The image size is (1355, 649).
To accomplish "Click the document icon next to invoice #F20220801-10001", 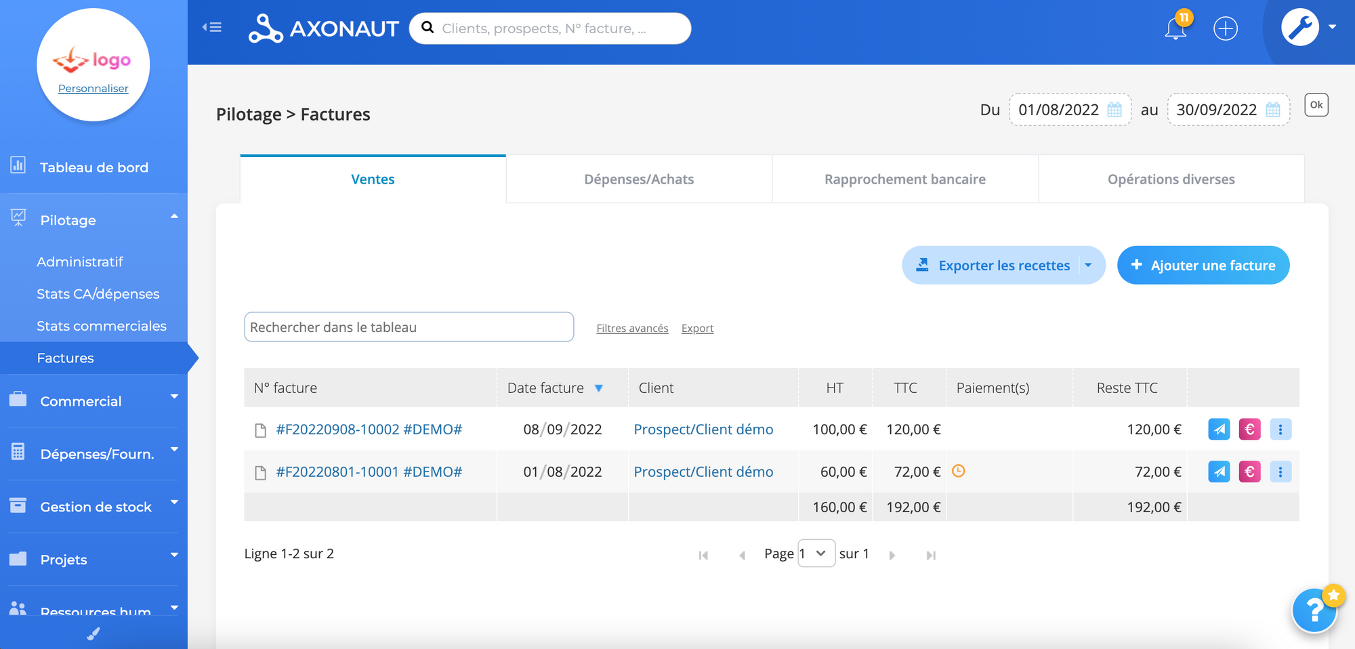I will click(260, 472).
